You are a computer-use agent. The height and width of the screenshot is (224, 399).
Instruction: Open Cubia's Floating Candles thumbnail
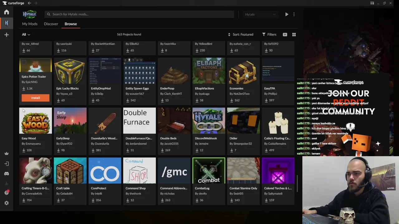click(x=278, y=121)
